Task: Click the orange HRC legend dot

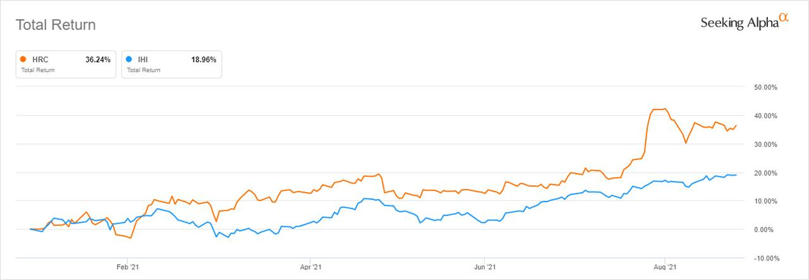Action: tap(24, 59)
